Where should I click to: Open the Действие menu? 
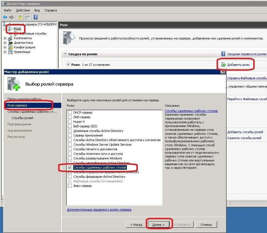coord(23,10)
